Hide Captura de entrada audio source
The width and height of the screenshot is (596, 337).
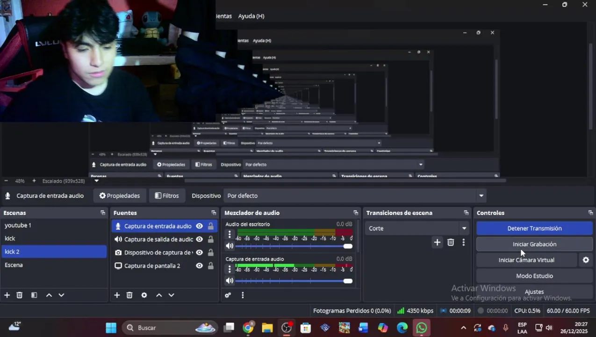(200, 226)
